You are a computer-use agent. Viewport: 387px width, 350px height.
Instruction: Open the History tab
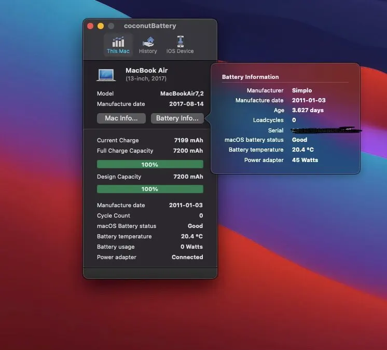click(148, 45)
